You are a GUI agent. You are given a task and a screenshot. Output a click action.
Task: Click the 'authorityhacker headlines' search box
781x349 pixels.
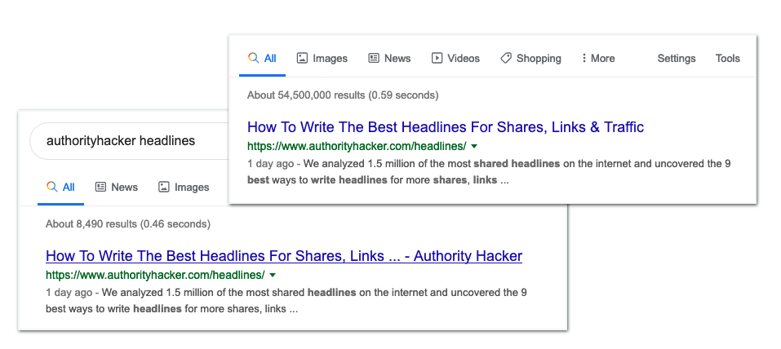click(x=121, y=140)
